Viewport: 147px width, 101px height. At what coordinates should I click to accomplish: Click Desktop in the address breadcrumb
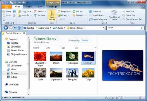point(29,28)
